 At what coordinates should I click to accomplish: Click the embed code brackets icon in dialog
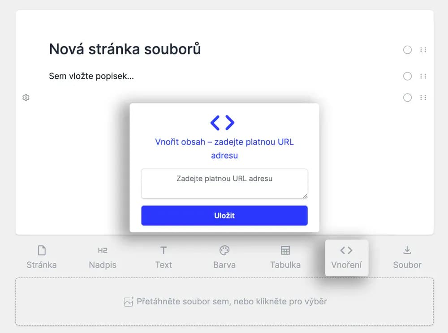click(223, 122)
